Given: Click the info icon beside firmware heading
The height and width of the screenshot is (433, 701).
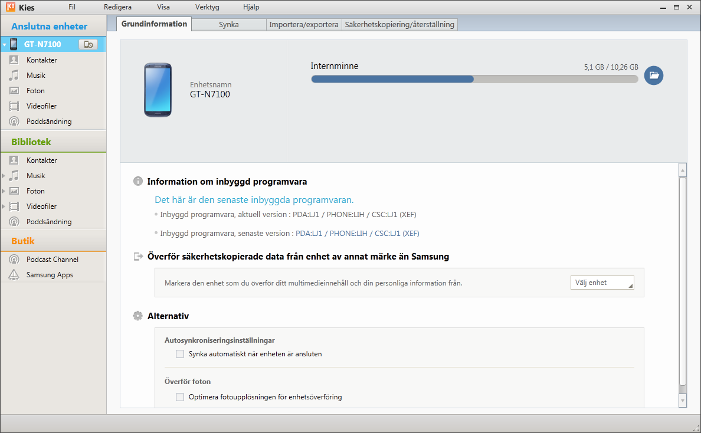Looking at the screenshot, I should [x=137, y=182].
